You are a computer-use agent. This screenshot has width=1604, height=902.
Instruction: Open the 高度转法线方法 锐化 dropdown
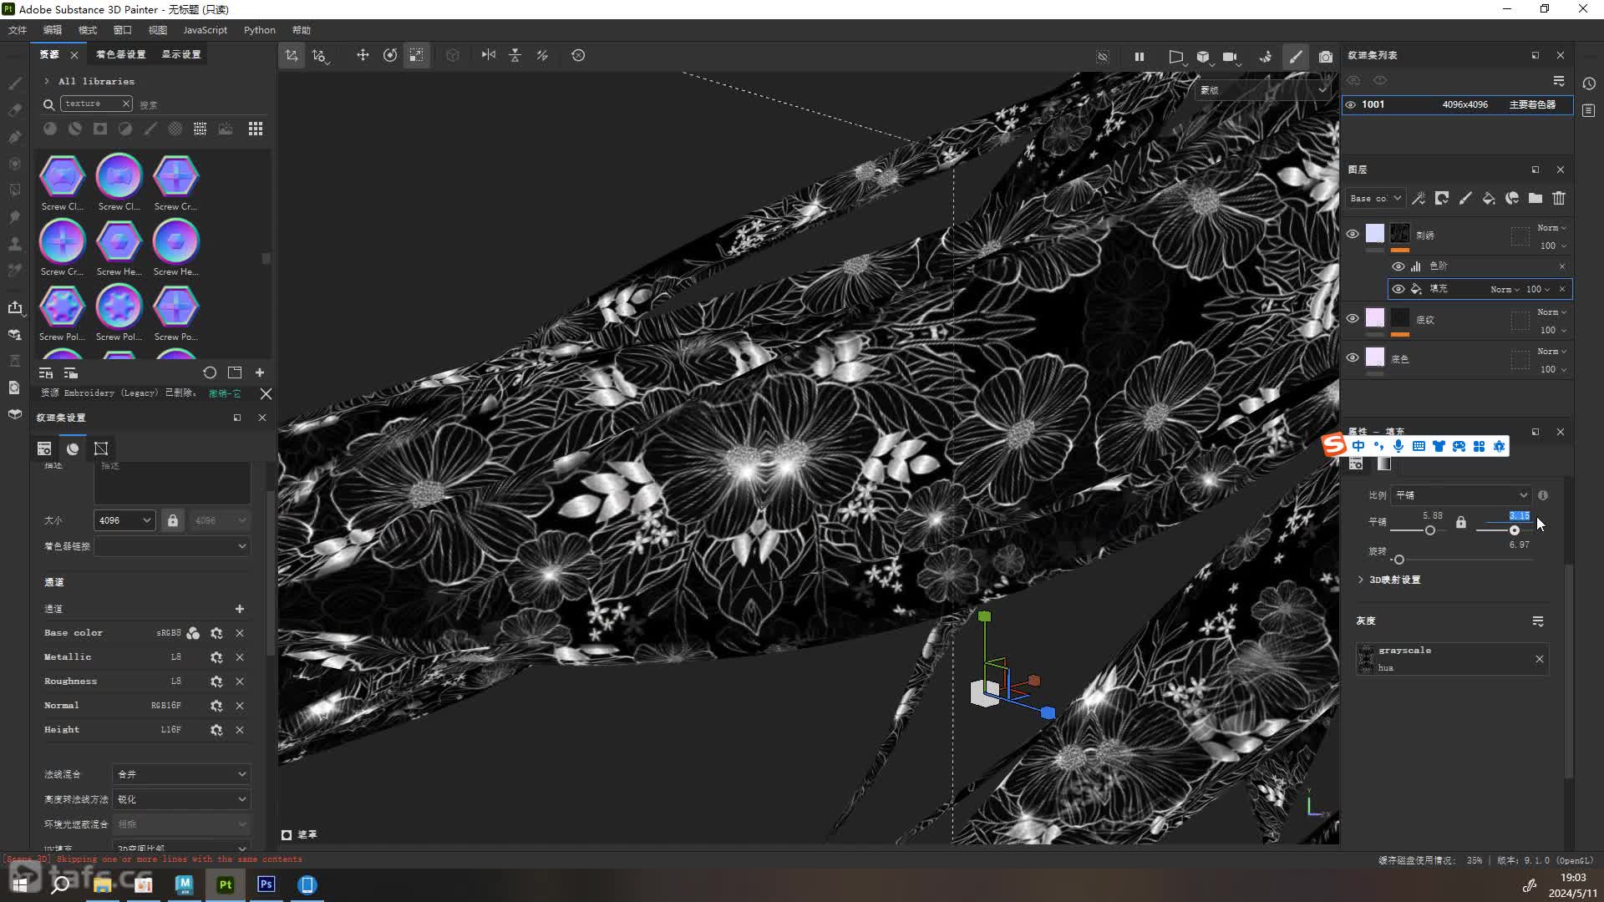coord(181,799)
